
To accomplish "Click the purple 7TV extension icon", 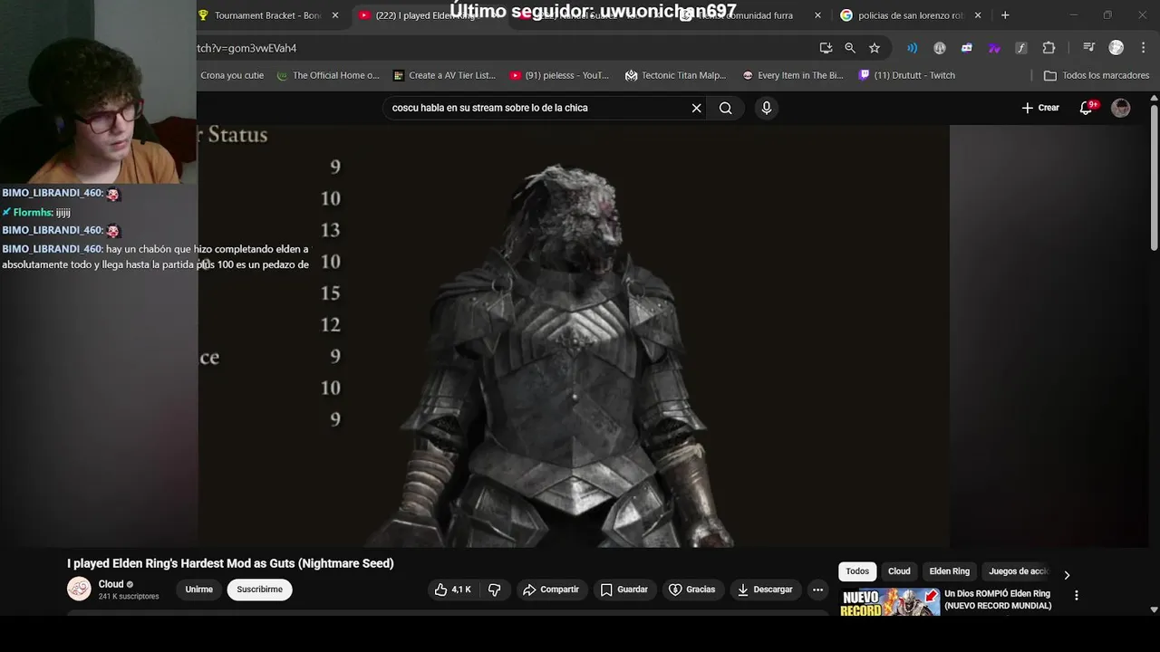I will tap(994, 48).
